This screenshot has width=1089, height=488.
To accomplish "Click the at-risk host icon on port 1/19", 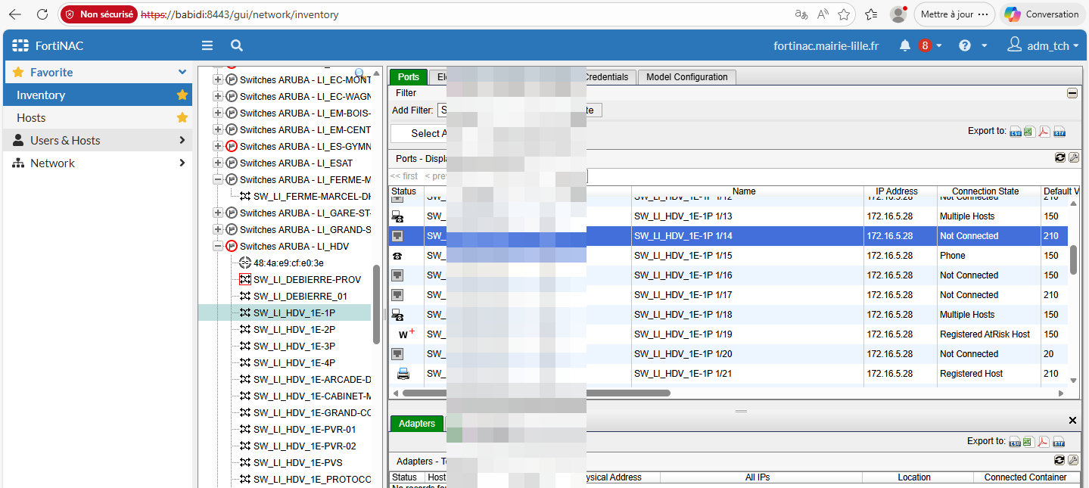I will (406, 334).
